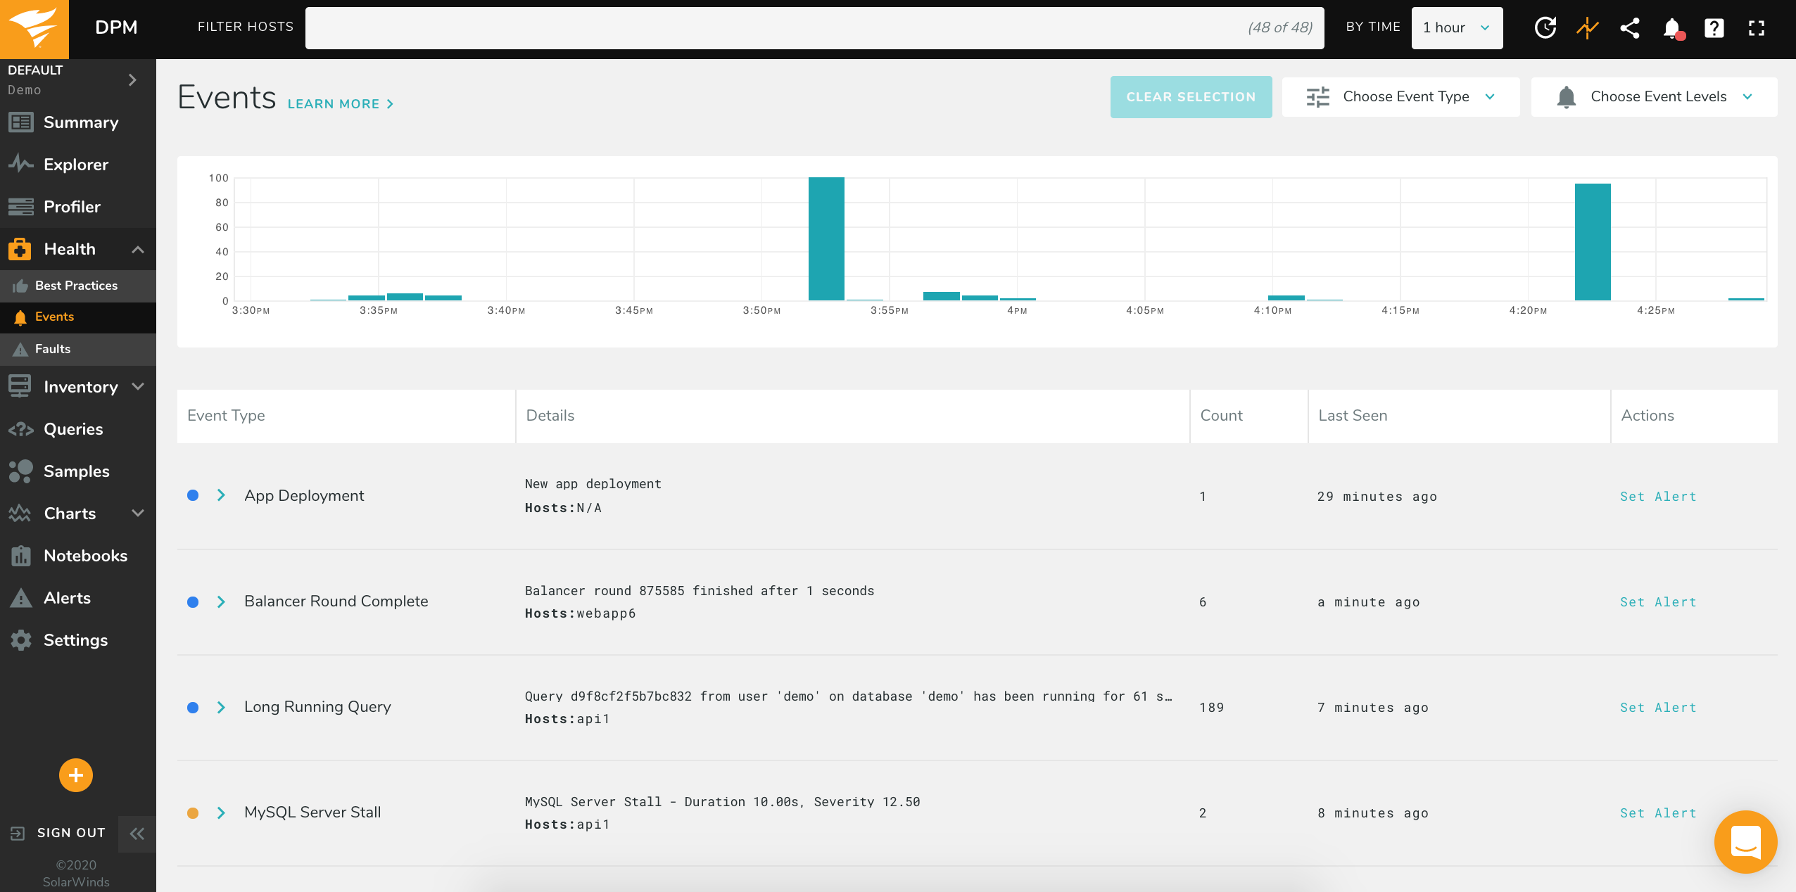Expand the Long Running Query row
The width and height of the screenshot is (1796, 892).
[221, 707]
